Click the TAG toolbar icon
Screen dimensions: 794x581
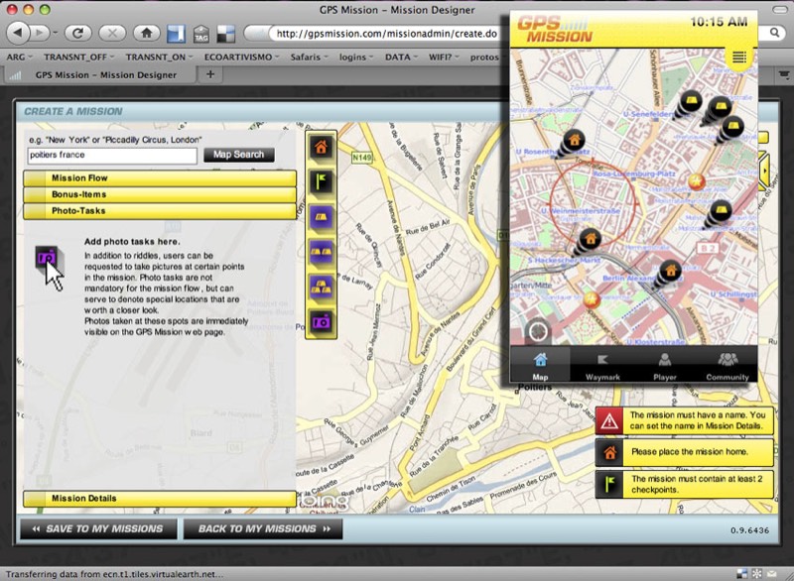pos(201,34)
